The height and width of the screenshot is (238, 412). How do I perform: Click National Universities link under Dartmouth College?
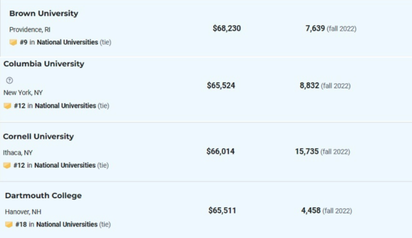(x=67, y=225)
